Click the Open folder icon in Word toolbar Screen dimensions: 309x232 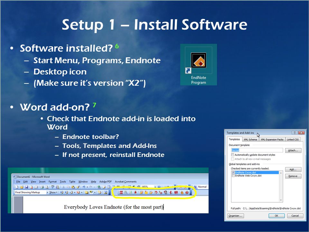coord(22,187)
